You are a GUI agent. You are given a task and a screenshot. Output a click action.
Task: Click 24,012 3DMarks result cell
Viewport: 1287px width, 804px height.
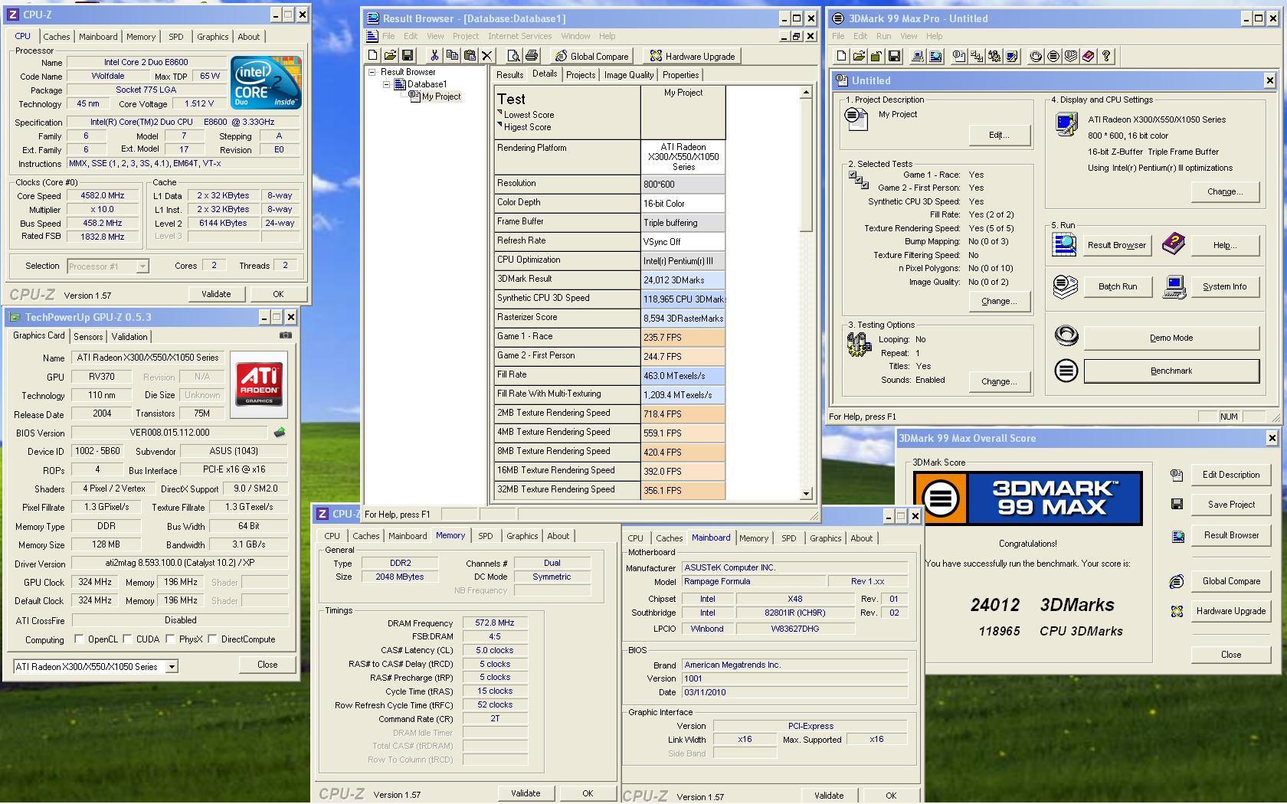click(x=683, y=280)
